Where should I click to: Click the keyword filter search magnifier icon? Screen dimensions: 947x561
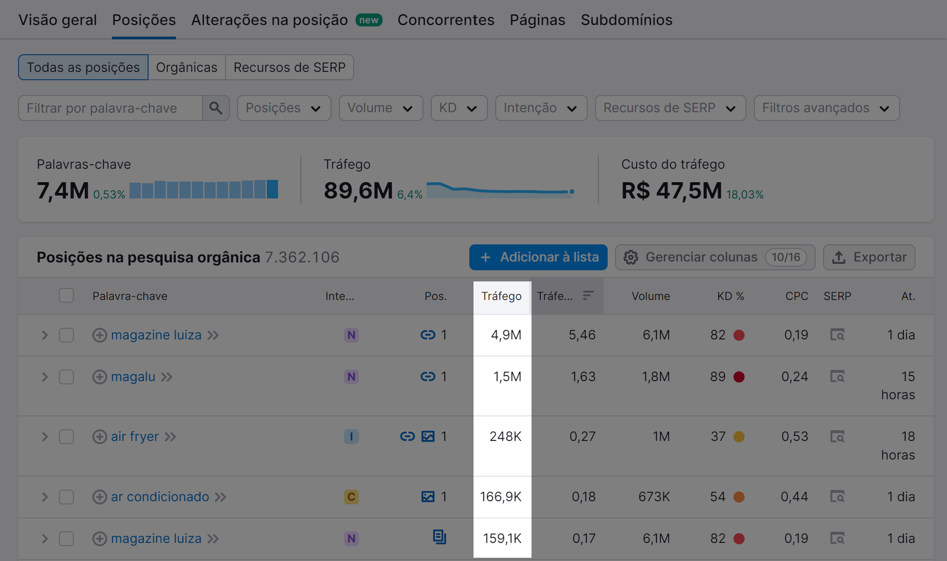point(216,108)
